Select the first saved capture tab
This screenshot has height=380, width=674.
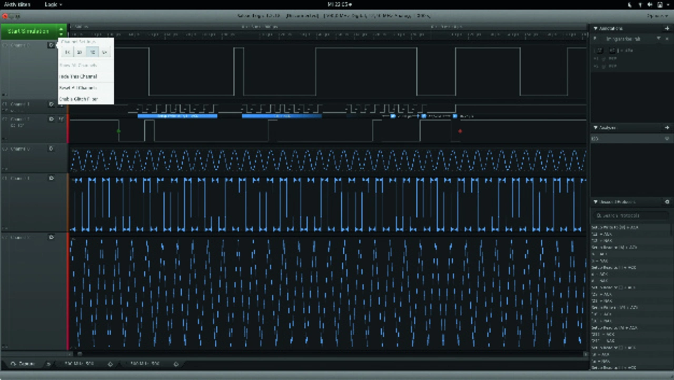click(79, 364)
